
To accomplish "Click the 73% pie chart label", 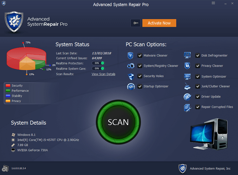I will tap(28, 42).
